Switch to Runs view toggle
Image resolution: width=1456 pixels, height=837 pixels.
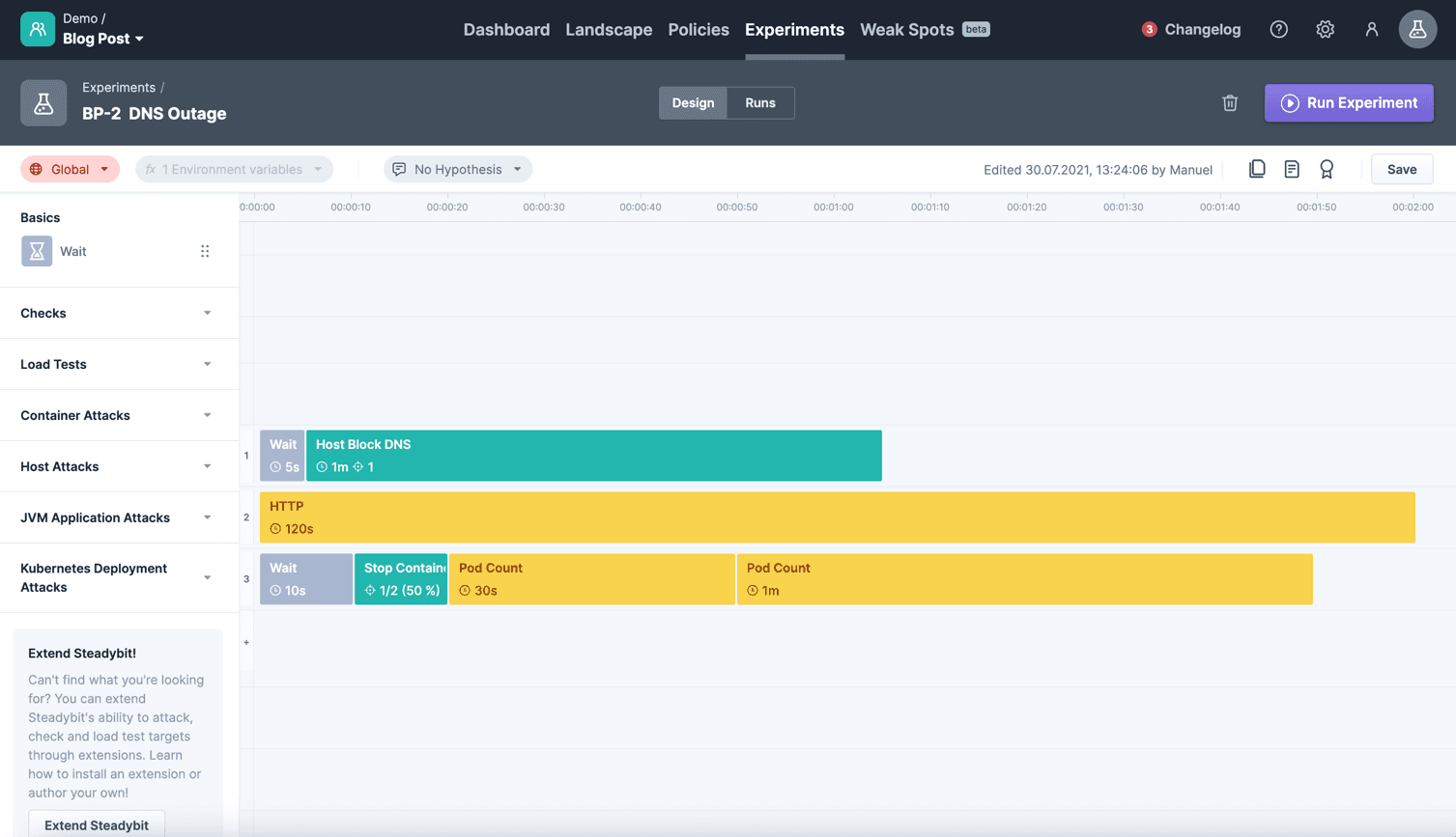[760, 103]
